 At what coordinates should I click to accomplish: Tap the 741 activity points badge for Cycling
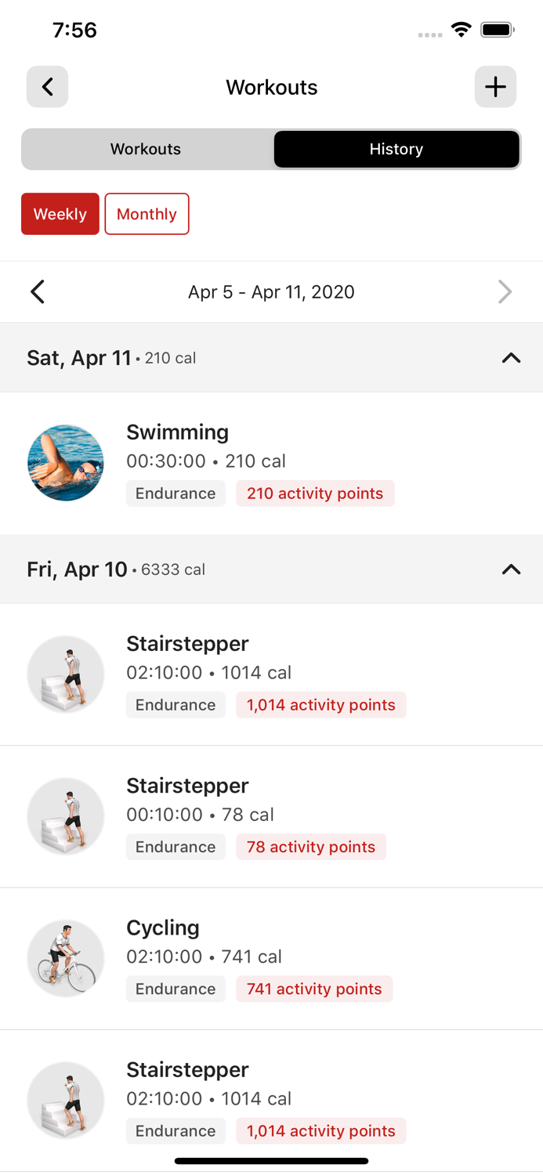coord(313,989)
